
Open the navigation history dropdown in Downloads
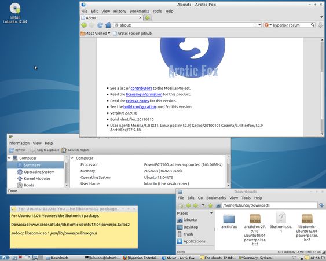203,205
